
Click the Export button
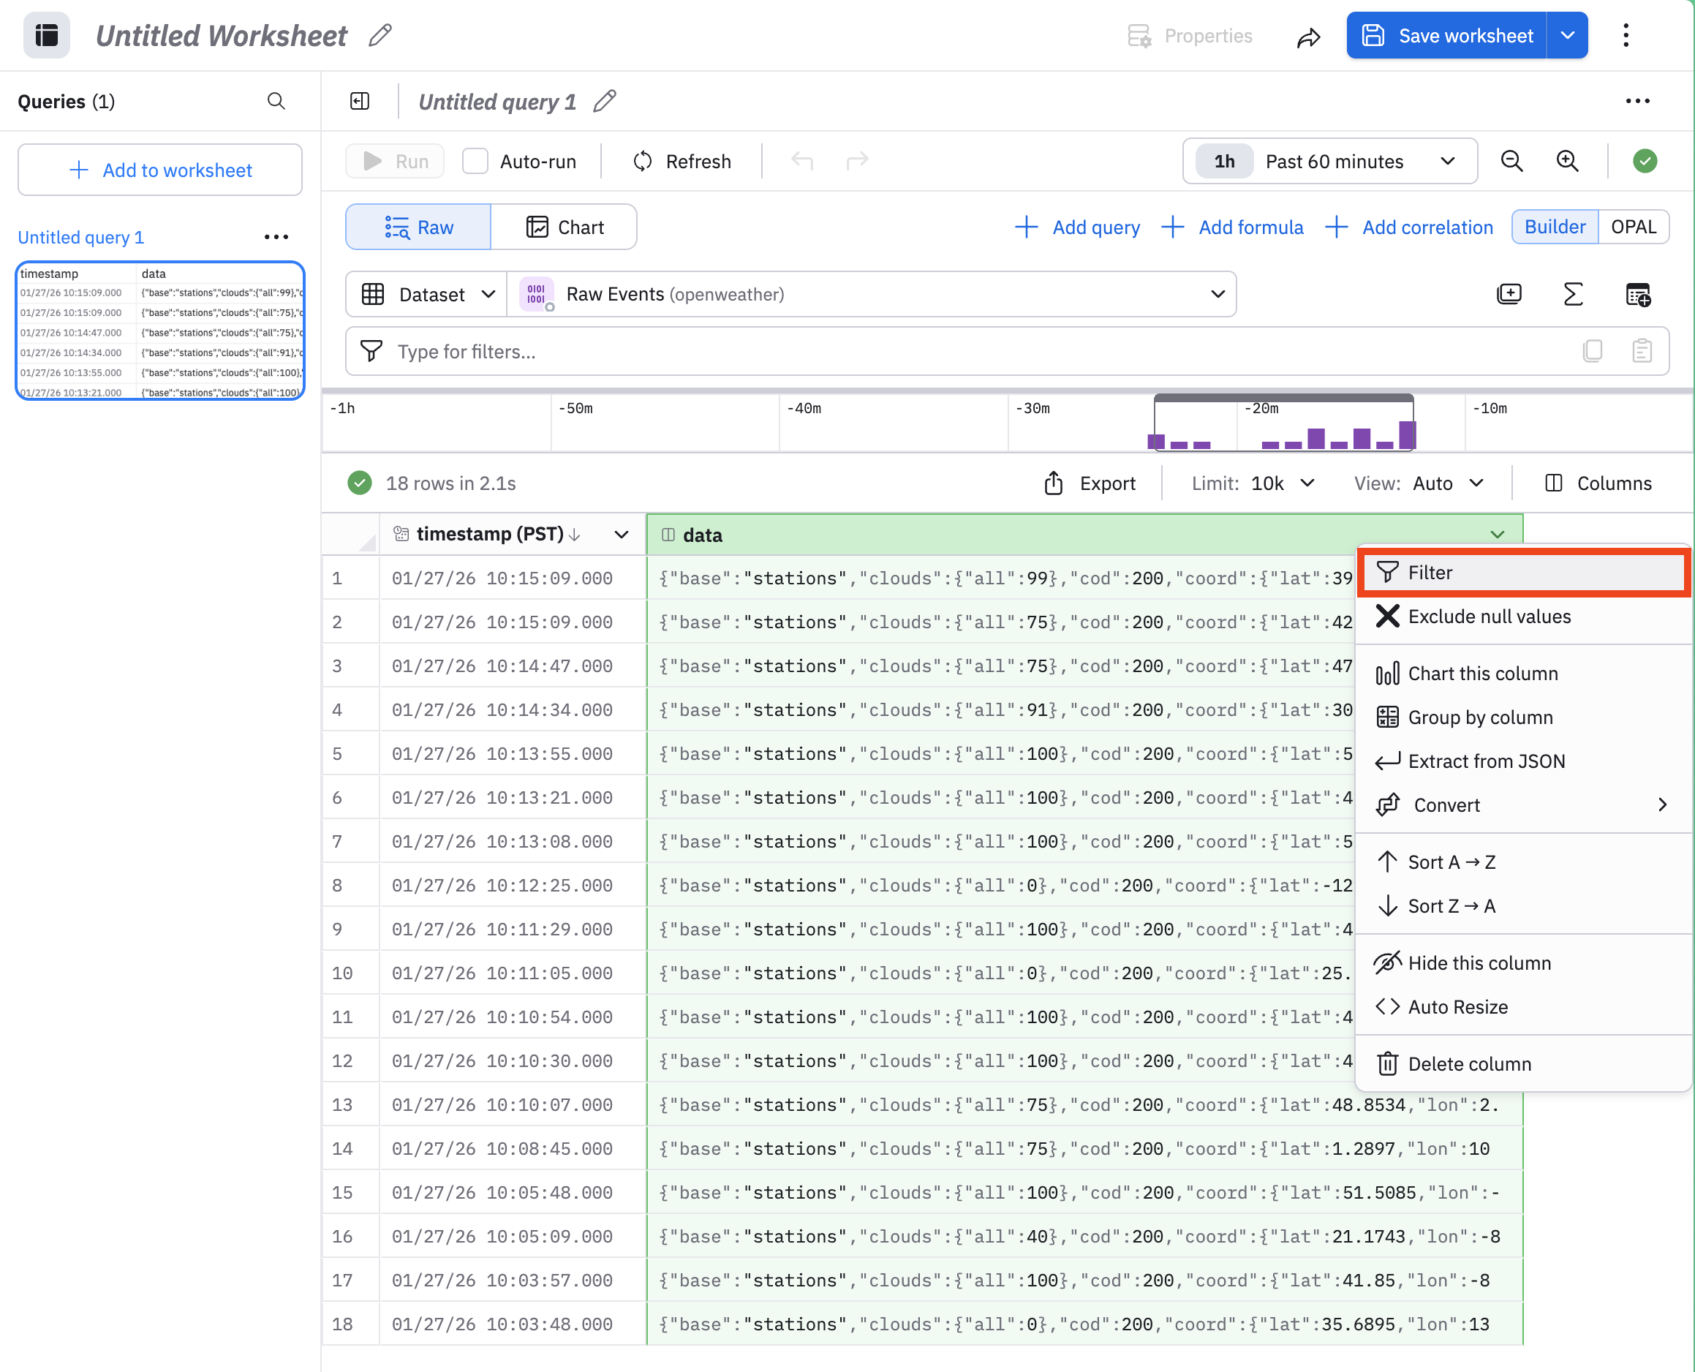pyautogui.click(x=1090, y=483)
